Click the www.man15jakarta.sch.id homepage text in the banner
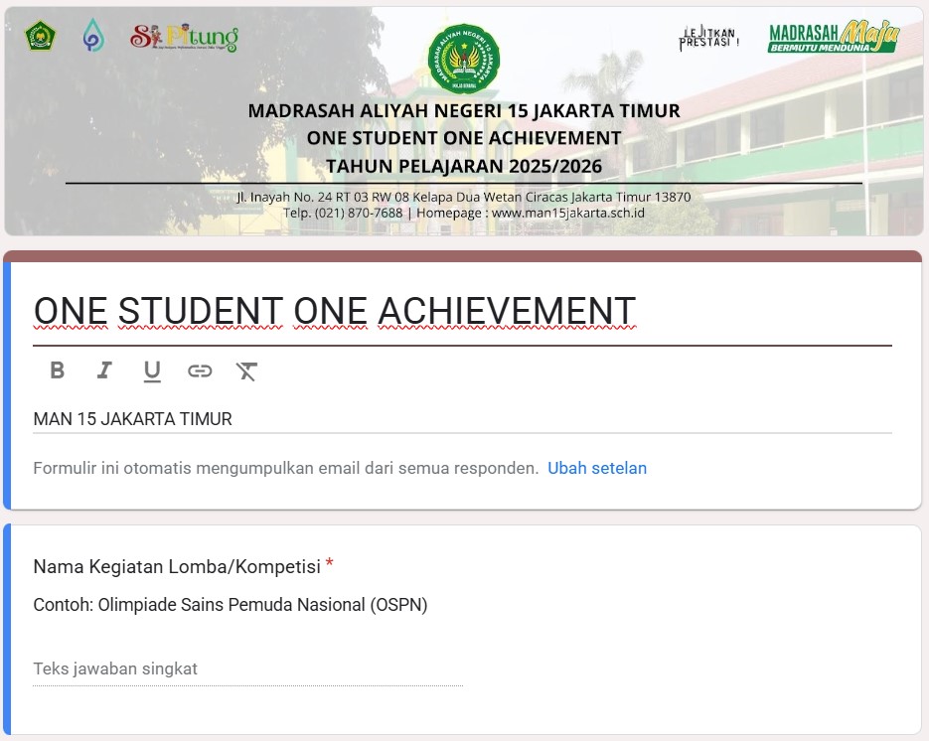Image resolution: width=929 pixels, height=741 pixels. coord(568,213)
